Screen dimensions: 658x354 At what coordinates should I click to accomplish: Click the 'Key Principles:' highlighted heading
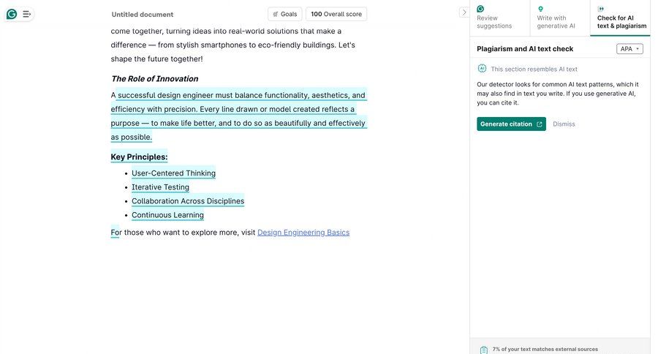(x=139, y=157)
